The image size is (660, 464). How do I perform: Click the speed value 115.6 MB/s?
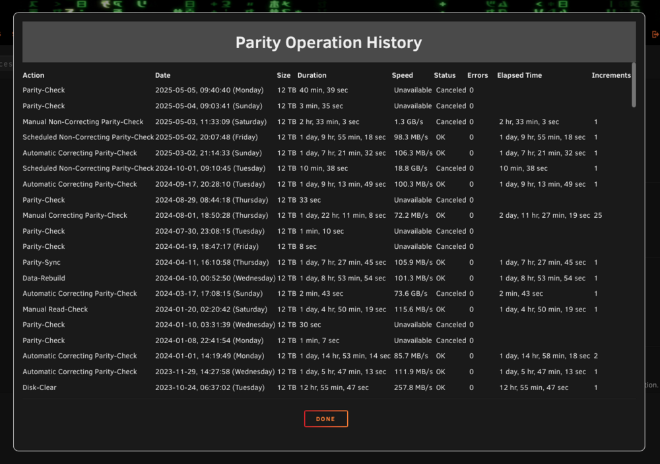(413, 310)
